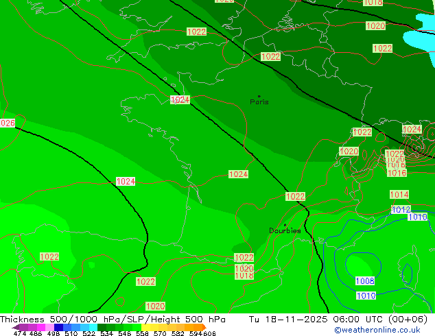This screenshot has width=435, height=336.
Task: Click the orange right arrow of legend
Action: (204, 327)
